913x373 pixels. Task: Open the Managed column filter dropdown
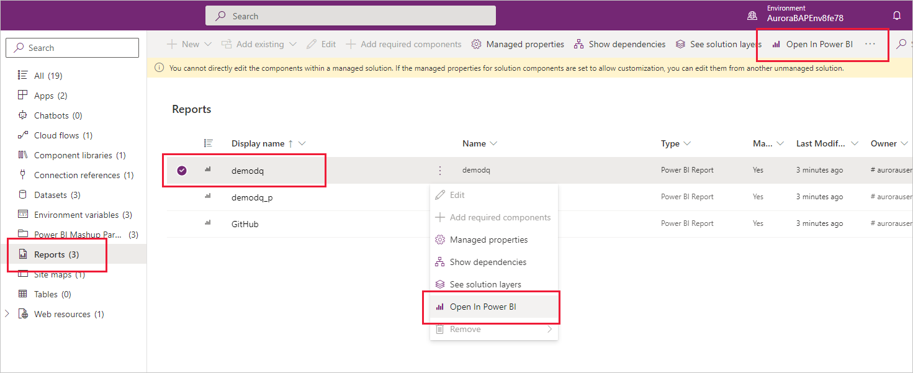coord(780,143)
